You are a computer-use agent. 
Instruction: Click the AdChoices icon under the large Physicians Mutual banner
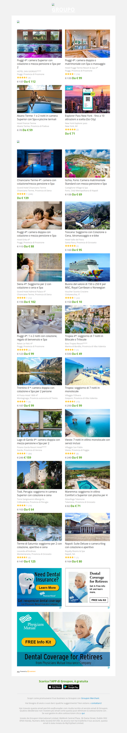tap(109, 667)
